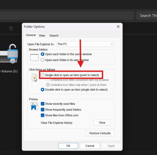Select Double-click to open an item option
The height and width of the screenshot is (155, 157).
click(x=43, y=90)
